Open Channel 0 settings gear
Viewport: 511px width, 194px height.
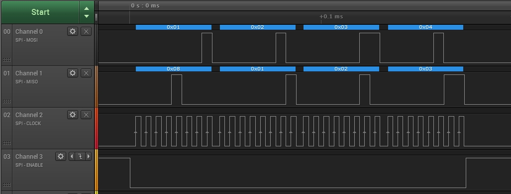pyautogui.click(x=73, y=31)
